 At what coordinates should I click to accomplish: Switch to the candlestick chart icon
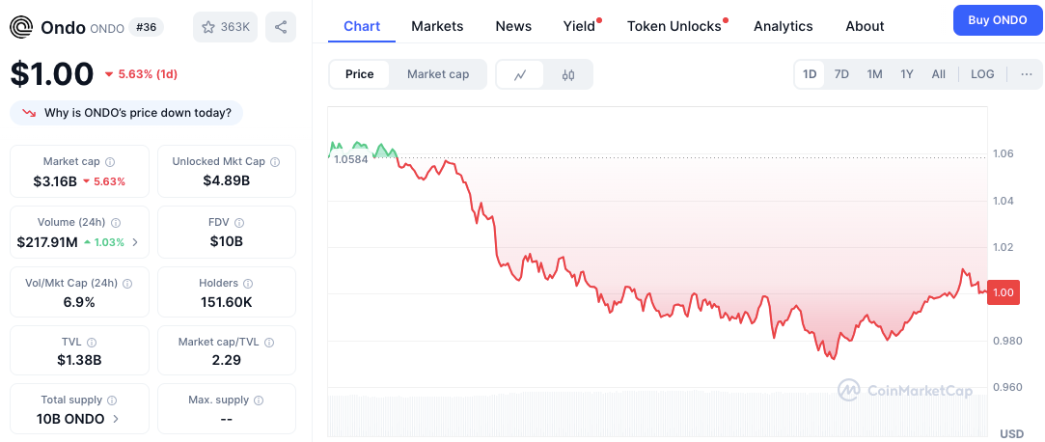coord(567,74)
